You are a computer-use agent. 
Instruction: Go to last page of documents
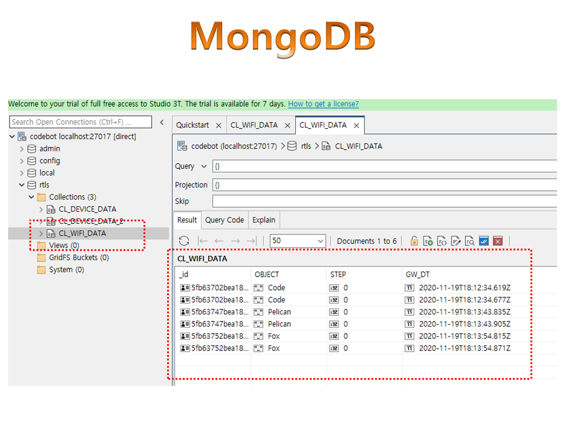[252, 241]
